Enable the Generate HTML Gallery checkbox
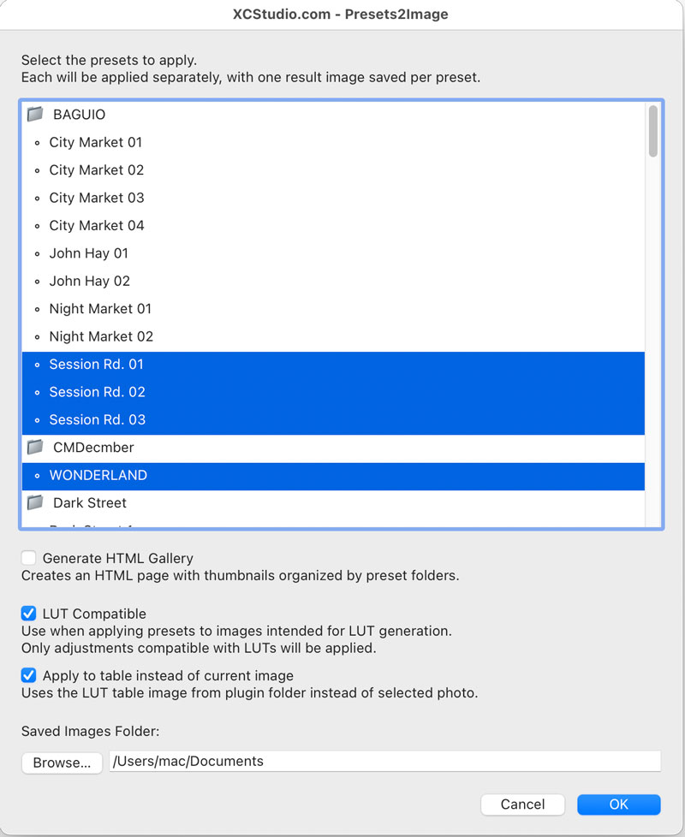 pyautogui.click(x=29, y=558)
